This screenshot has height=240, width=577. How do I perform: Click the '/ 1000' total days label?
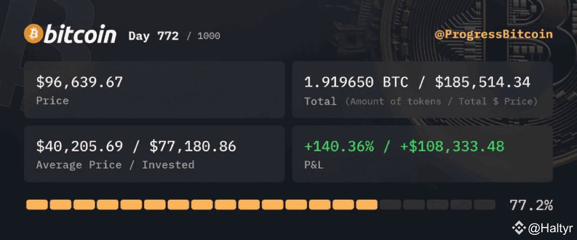(x=203, y=36)
